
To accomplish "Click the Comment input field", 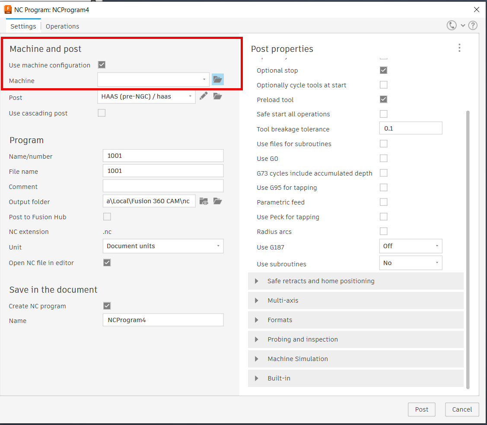I will click(x=163, y=186).
